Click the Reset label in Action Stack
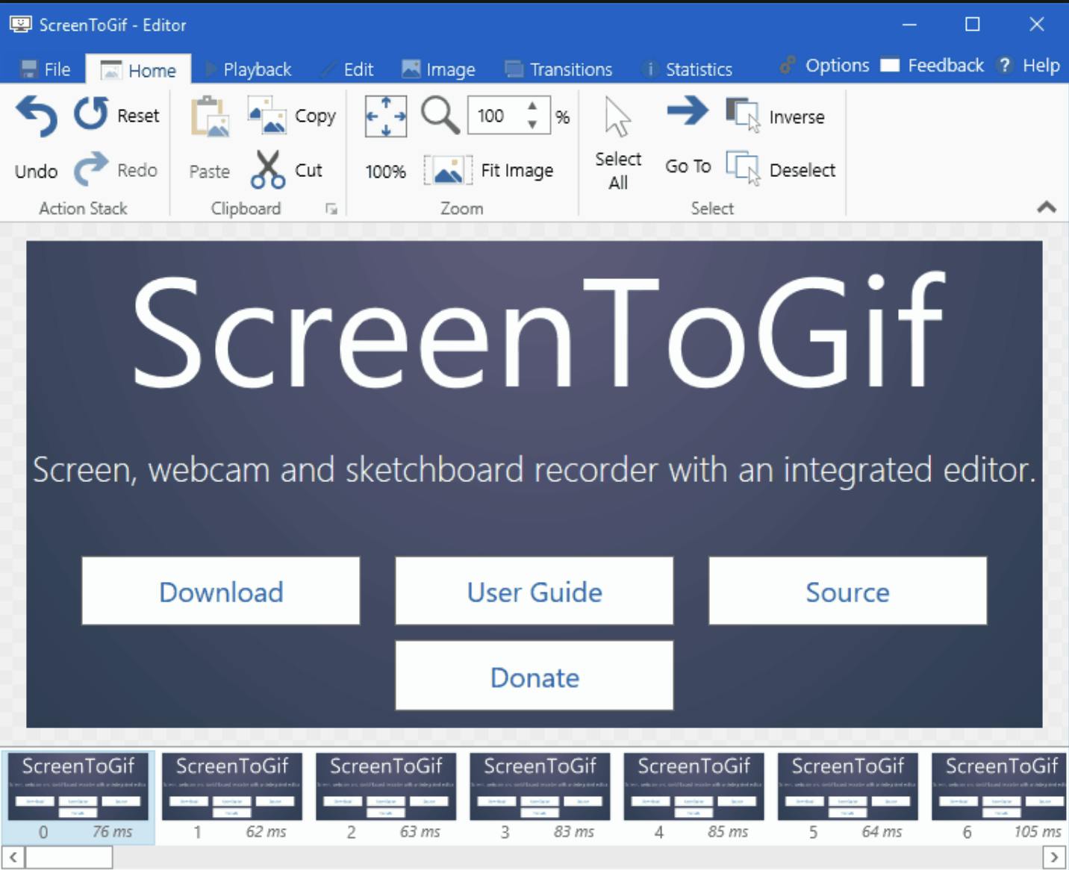Screen dimensions: 1069x870 point(138,116)
